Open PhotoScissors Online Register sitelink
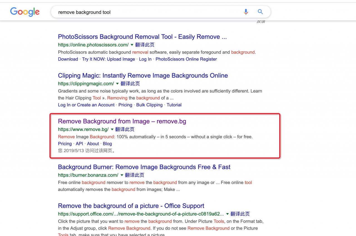 (x=186, y=59)
